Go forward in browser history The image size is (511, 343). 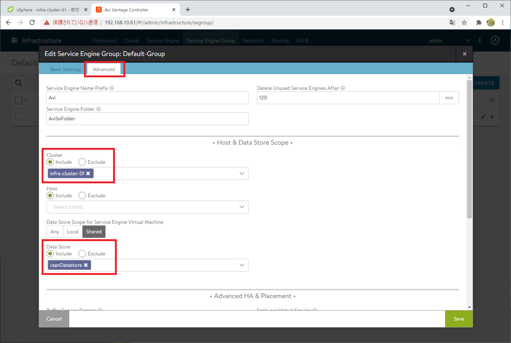(20, 23)
